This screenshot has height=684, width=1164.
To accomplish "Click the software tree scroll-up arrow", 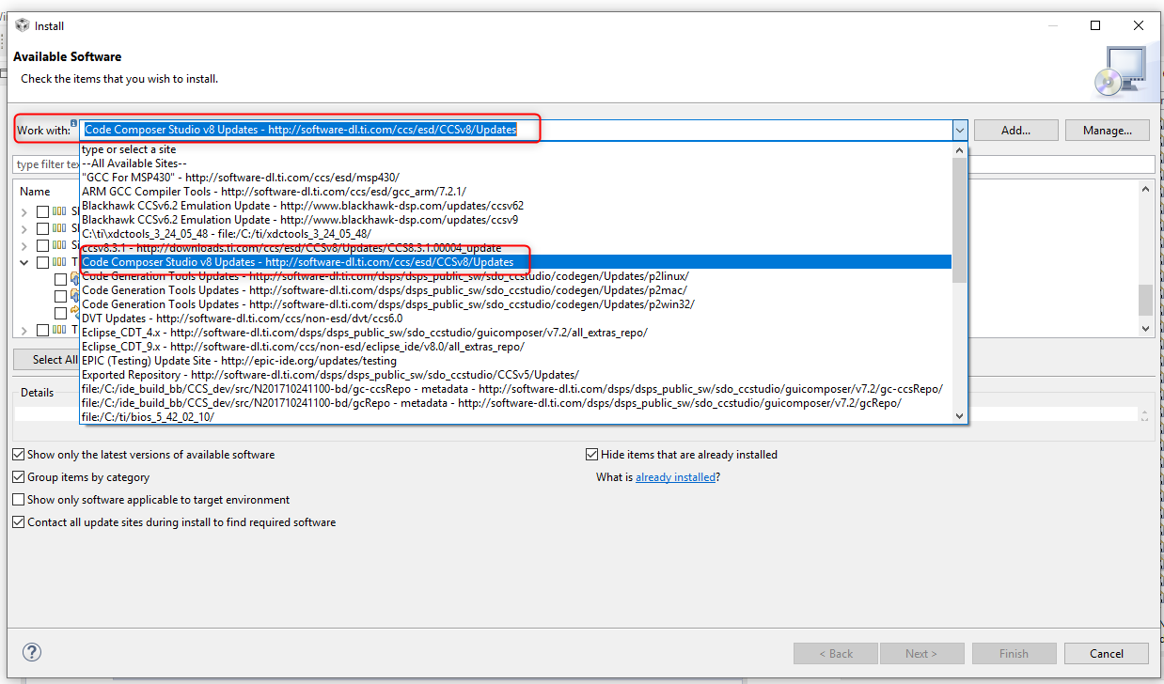I will [x=1146, y=189].
